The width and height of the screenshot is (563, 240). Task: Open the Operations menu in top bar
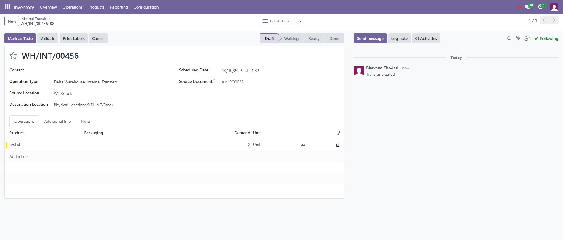click(73, 7)
